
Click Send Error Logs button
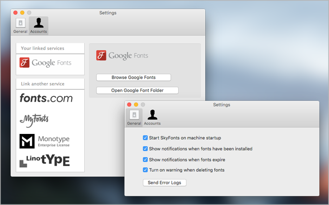click(165, 182)
